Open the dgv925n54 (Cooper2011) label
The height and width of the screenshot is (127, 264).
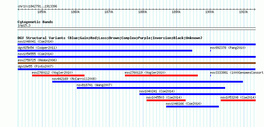37,48
